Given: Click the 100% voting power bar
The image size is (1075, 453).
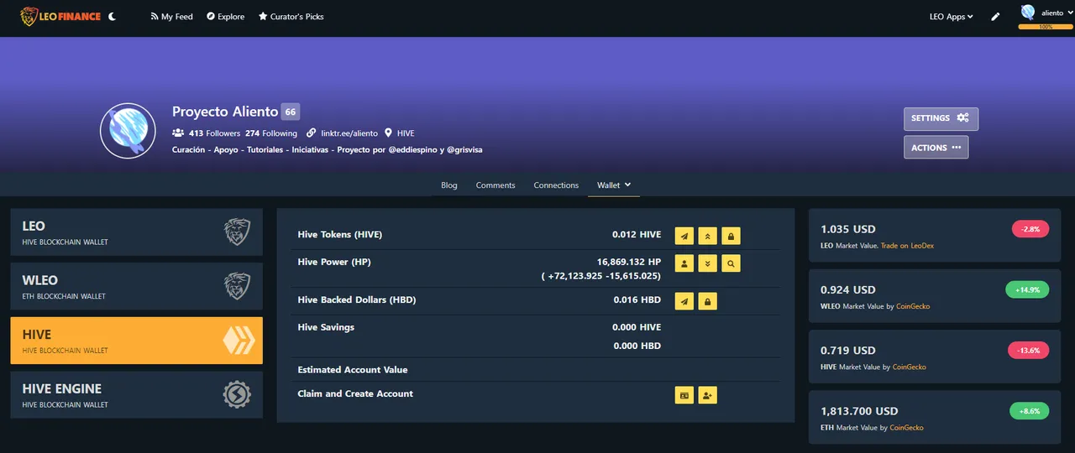Looking at the screenshot, I should (1045, 27).
